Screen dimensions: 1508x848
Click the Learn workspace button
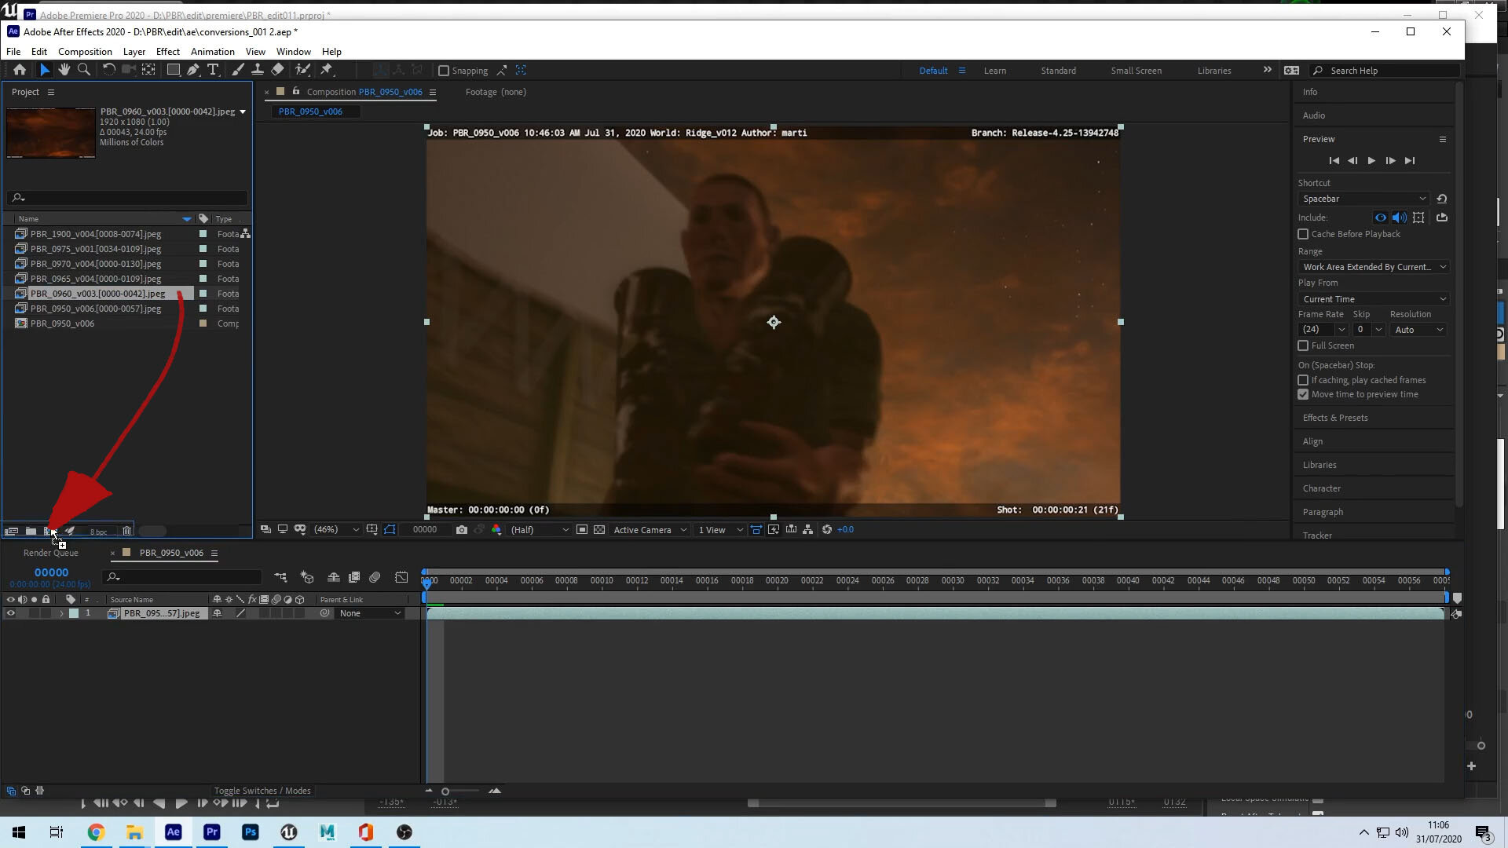[x=994, y=71]
